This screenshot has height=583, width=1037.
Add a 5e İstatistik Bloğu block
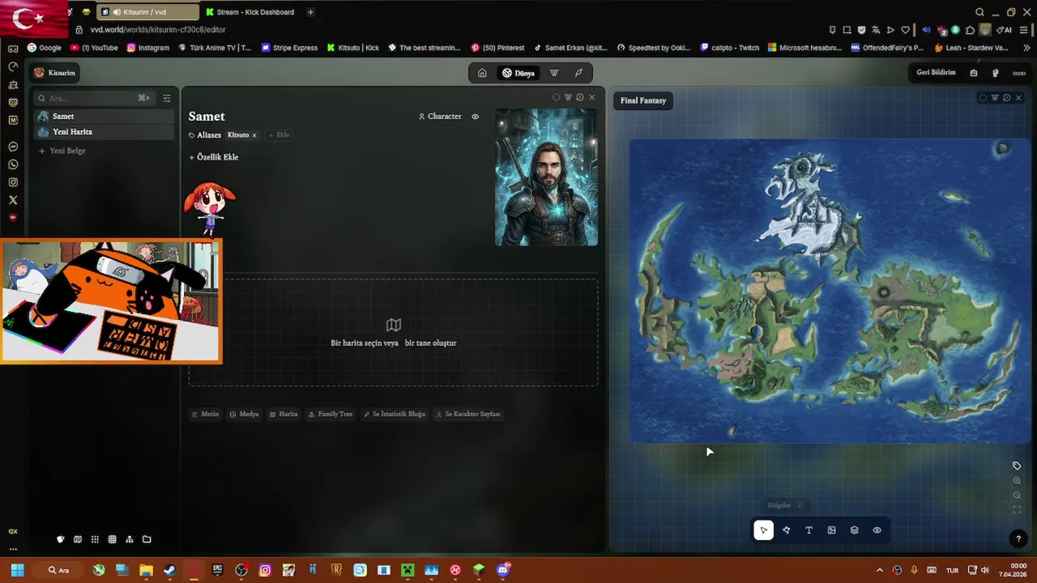(395, 414)
